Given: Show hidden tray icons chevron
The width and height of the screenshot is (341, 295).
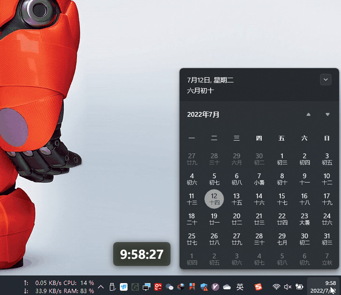Looking at the screenshot, I should click(101, 287).
